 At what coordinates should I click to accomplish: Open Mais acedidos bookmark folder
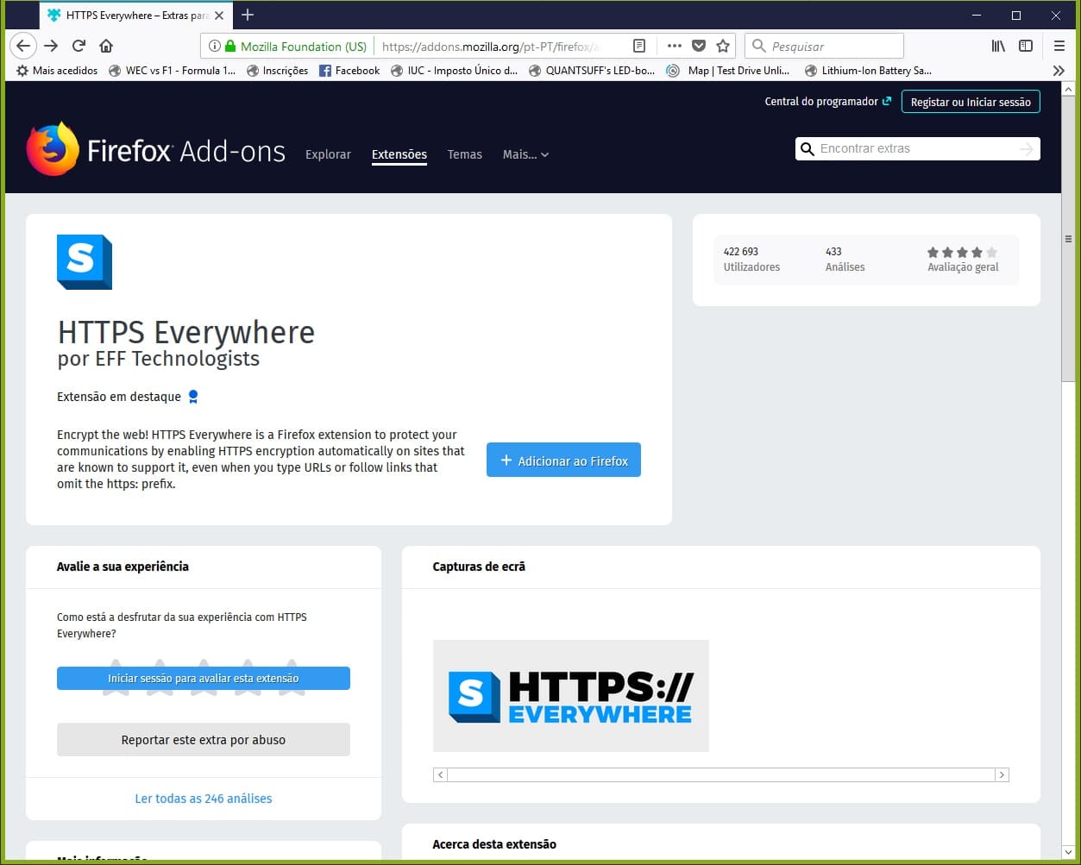click(57, 71)
